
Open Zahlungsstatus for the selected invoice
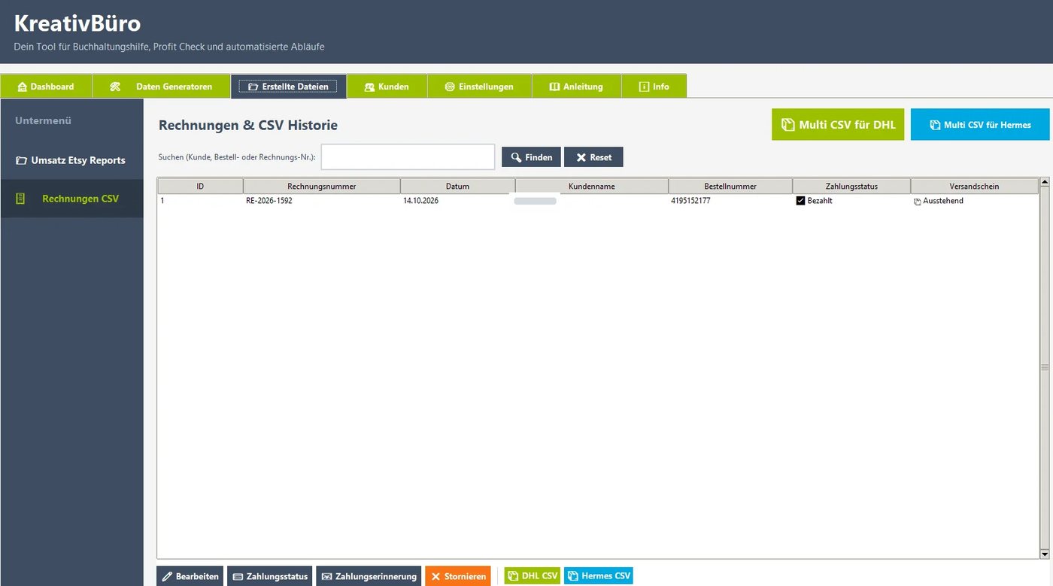coord(269,576)
